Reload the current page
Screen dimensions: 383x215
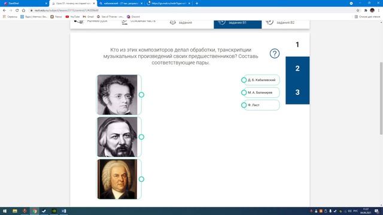[x=17, y=11]
